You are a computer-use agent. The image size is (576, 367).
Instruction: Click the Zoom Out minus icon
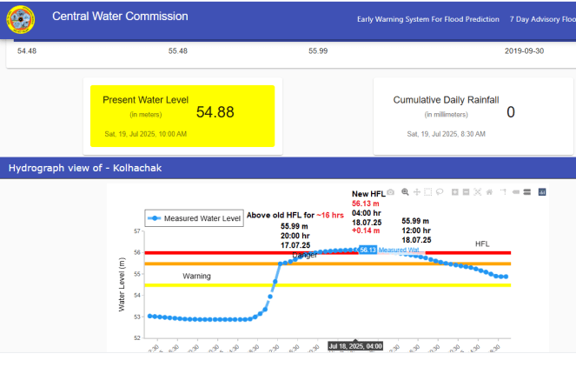(467, 191)
